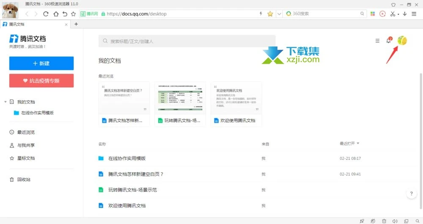Image resolution: width=423 pixels, height=224 pixels.
Task: Sort by 最近打开 dropdown
Action: click(349, 143)
